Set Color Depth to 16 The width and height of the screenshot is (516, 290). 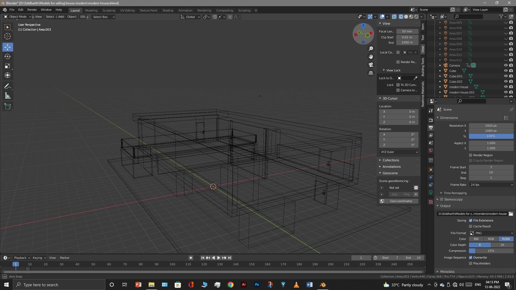[502, 245]
